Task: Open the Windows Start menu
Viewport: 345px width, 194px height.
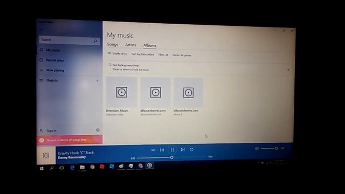Action: [42, 169]
